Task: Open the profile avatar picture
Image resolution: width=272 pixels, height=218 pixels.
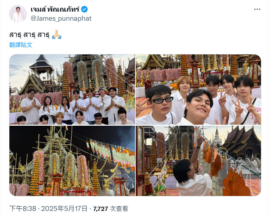Action: pyautogui.click(x=18, y=14)
